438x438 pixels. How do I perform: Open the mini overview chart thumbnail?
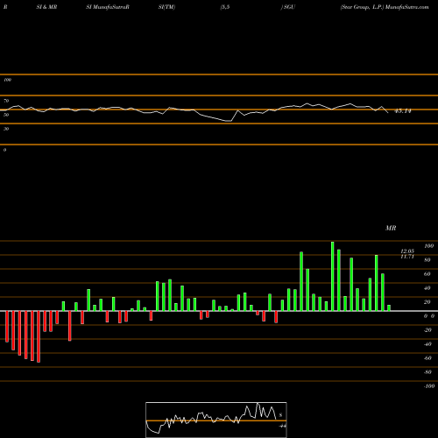click(216, 420)
